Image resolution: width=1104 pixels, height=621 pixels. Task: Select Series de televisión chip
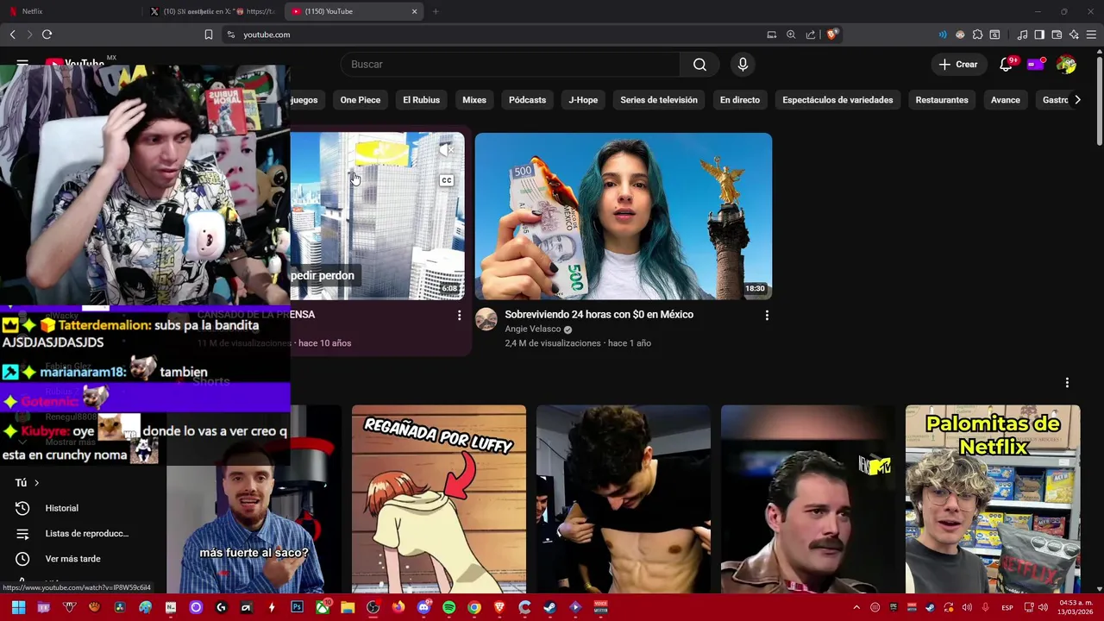point(659,100)
